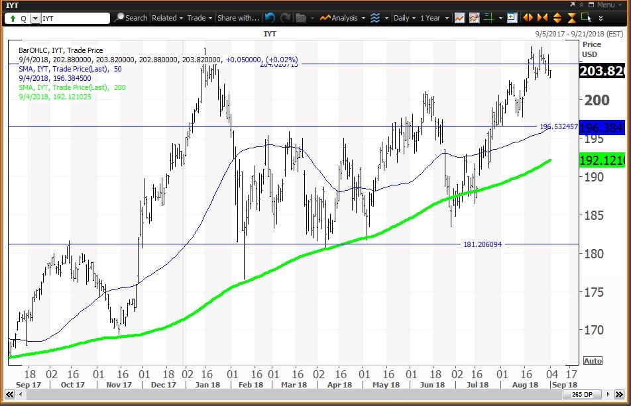Image resolution: width=631 pixels, height=406 pixels.
Task: Select the crosshair cursor tool icon
Action: click(x=488, y=18)
